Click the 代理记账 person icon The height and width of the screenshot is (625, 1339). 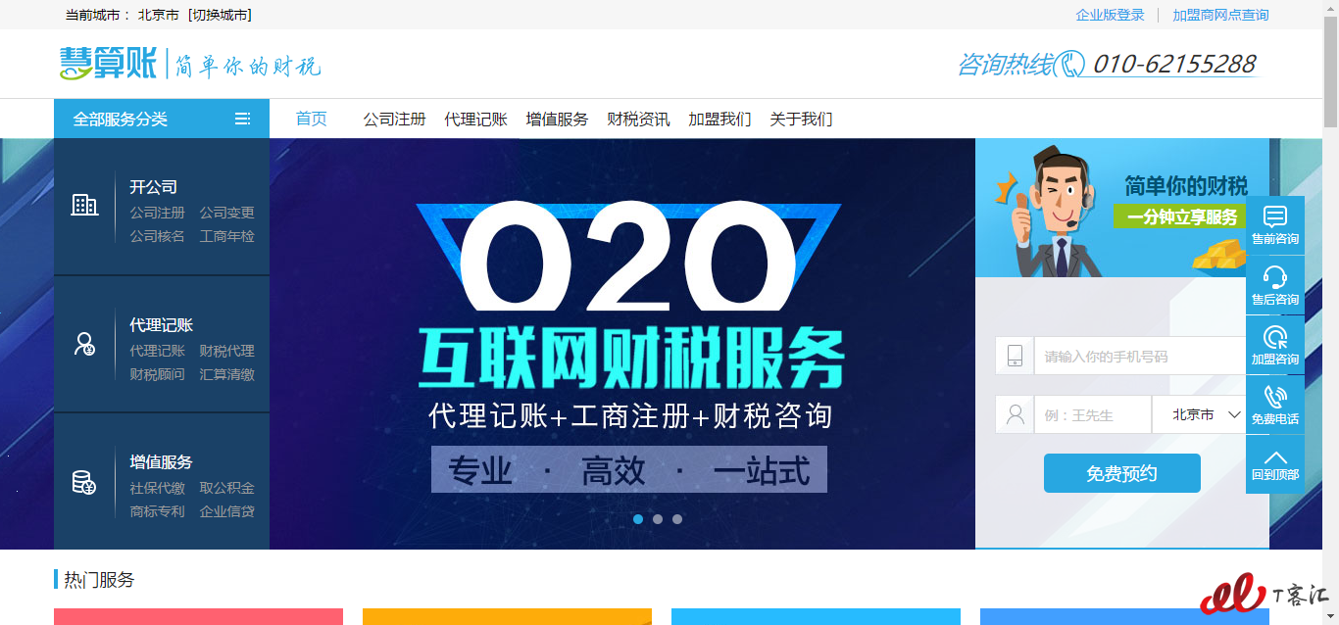point(85,344)
